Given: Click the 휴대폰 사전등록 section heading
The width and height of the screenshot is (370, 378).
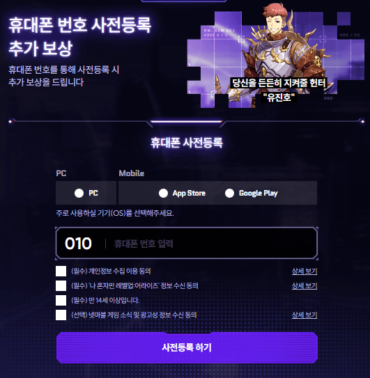Looking at the screenshot, I should pyautogui.click(x=187, y=143).
